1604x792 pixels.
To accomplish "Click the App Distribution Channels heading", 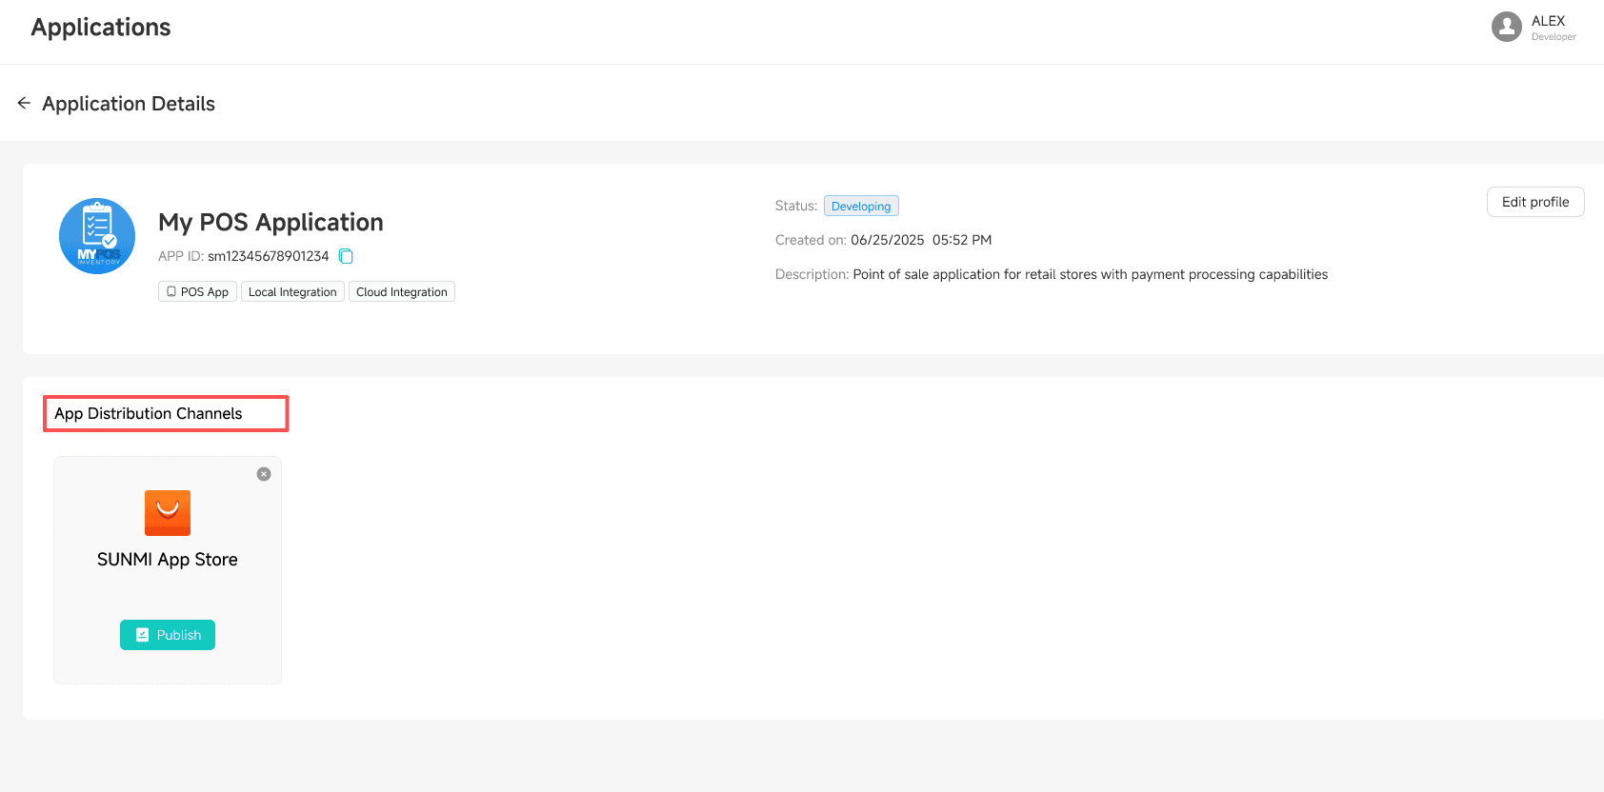I will (149, 413).
